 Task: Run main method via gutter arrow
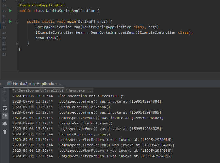(10, 22)
